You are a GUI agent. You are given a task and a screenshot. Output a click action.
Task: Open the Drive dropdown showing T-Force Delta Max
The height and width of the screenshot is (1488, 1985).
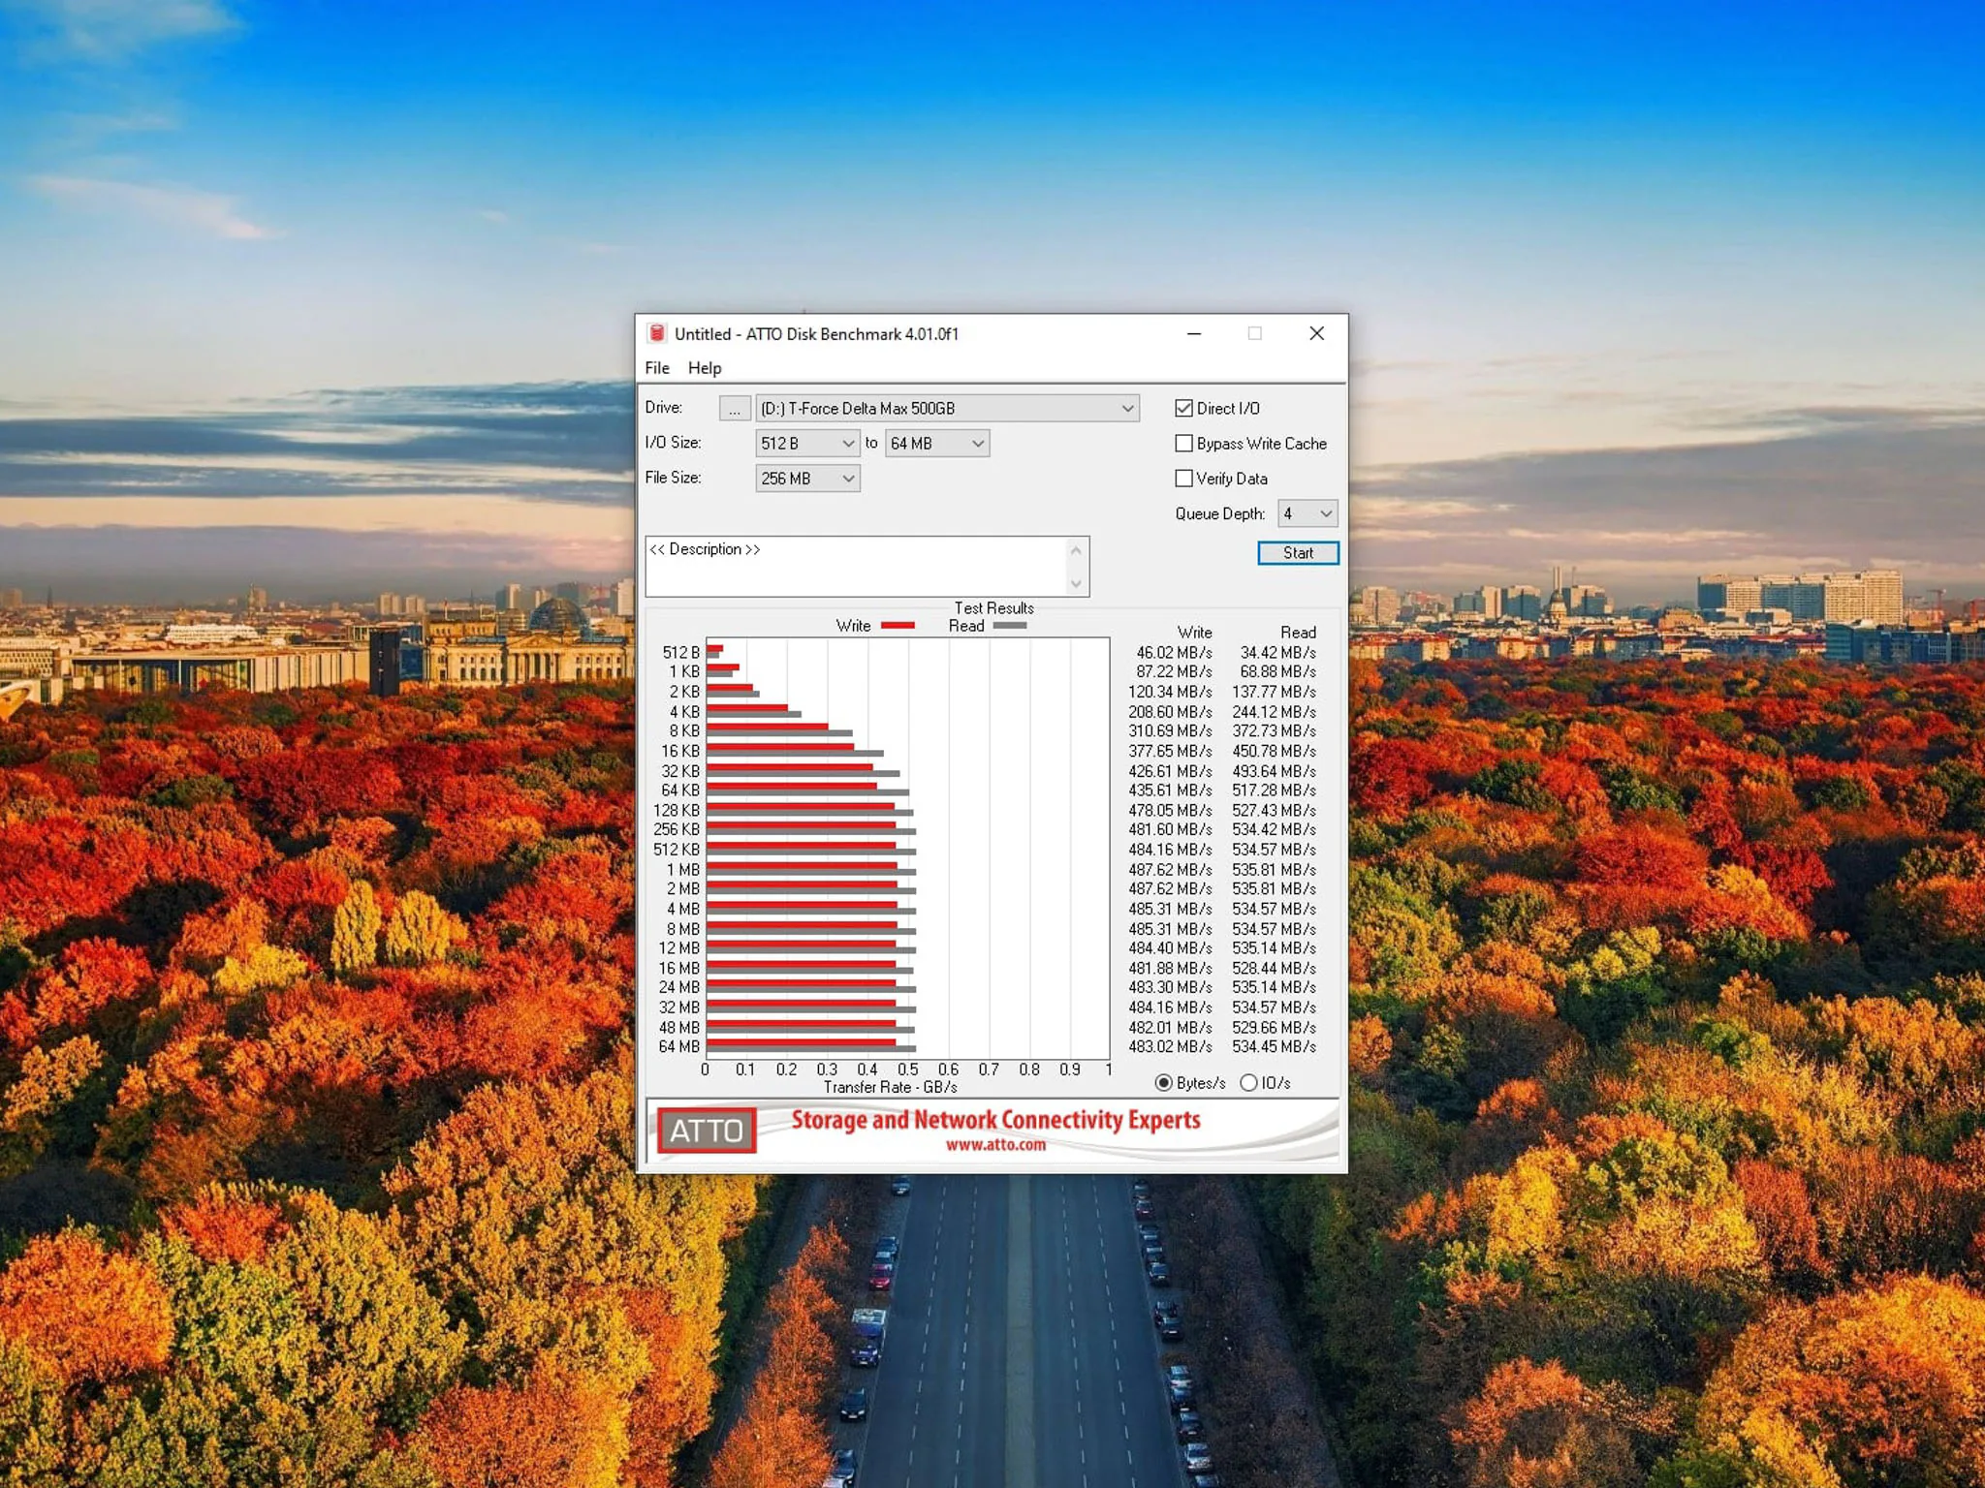tap(947, 409)
